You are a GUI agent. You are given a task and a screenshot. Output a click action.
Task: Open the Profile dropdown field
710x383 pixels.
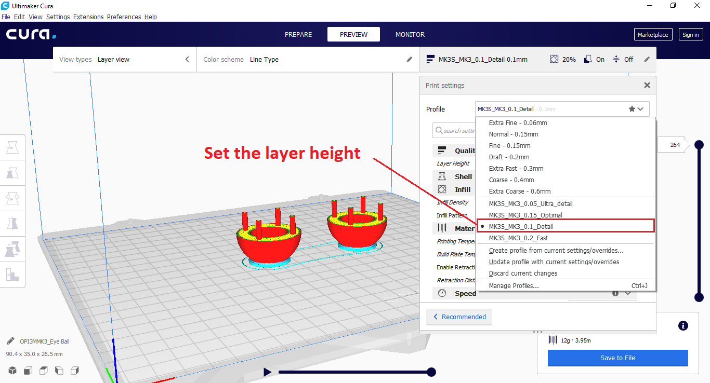562,109
